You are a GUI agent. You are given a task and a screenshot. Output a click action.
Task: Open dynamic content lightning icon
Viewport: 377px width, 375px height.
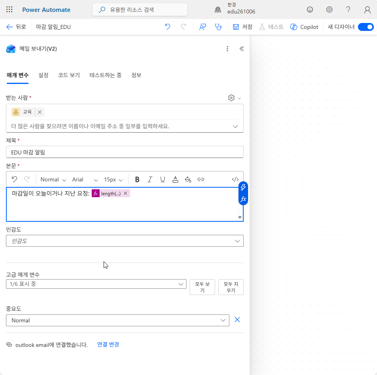(x=243, y=187)
